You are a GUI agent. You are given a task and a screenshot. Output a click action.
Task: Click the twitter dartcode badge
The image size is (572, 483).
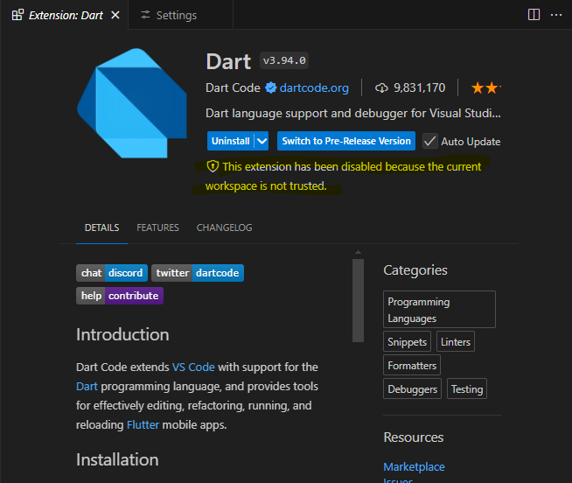click(198, 273)
